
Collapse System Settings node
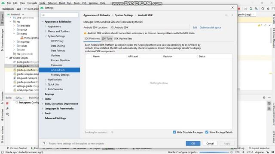point(46,36)
